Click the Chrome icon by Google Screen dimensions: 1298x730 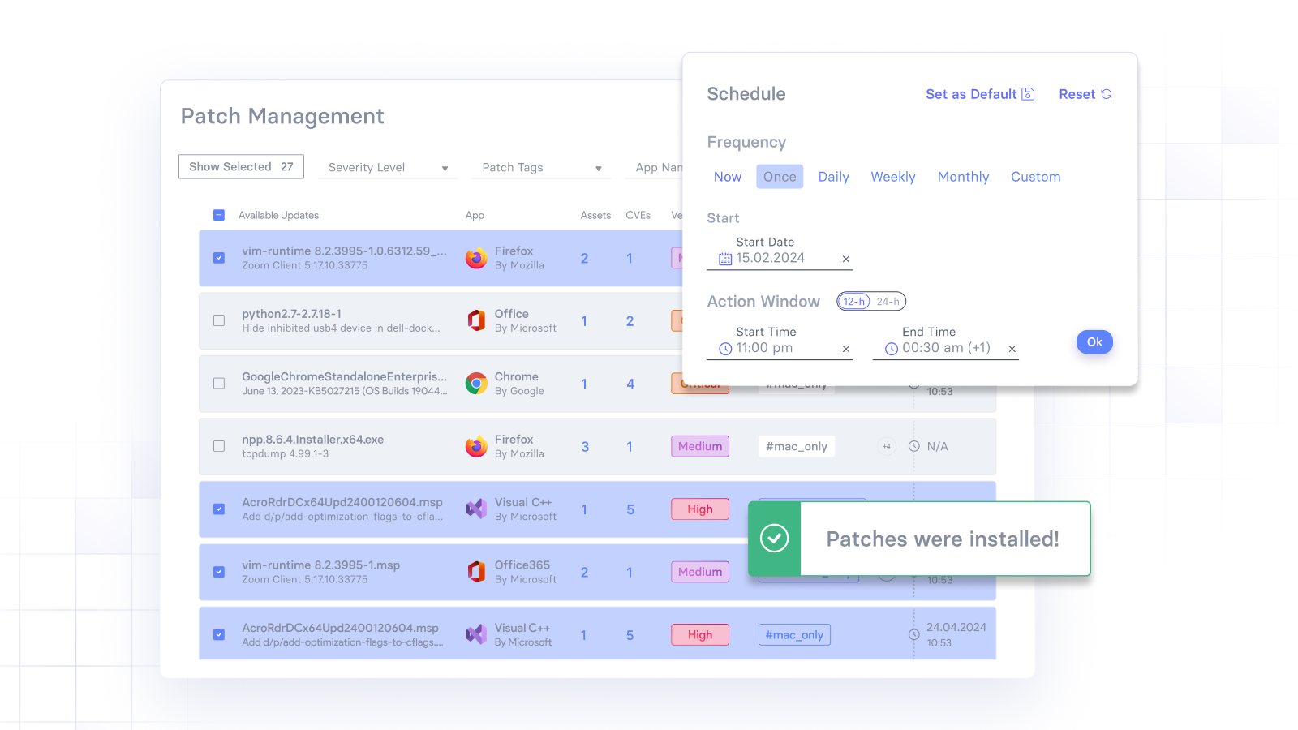(476, 383)
